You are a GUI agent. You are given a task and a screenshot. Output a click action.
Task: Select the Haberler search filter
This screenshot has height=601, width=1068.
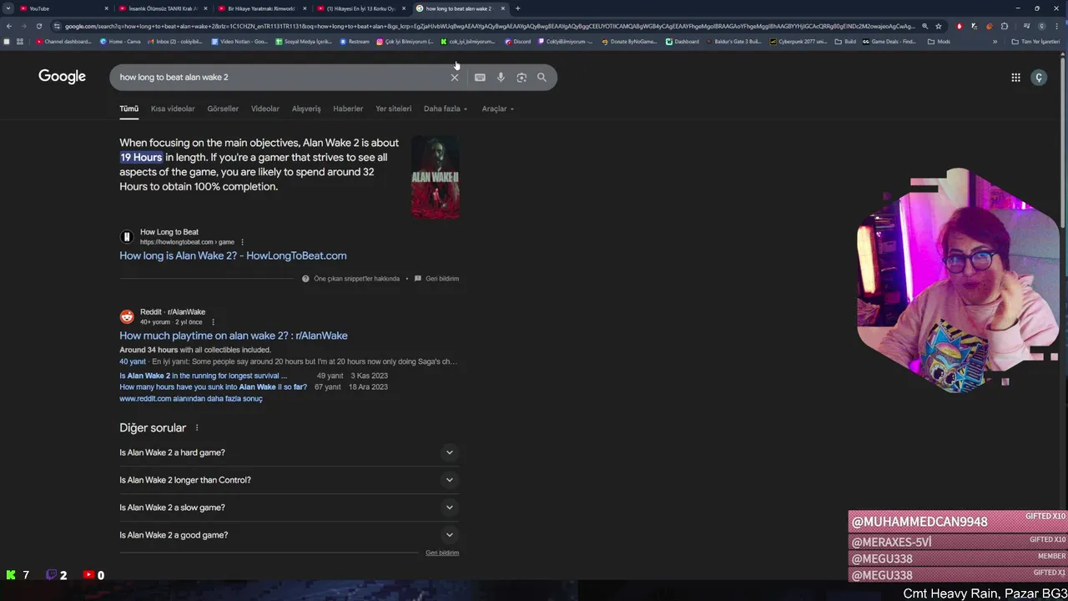(x=348, y=109)
